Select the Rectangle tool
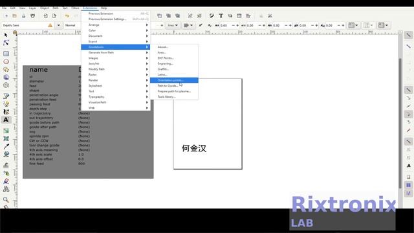 pos(6,54)
